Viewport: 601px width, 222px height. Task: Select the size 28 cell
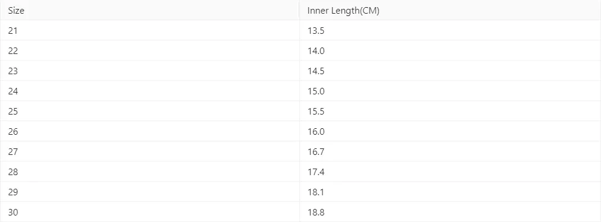150,172
